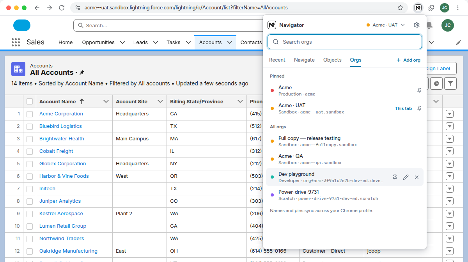The image size is (468, 262).
Task: Open Chrome profile JC avatar
Action: tap(444, 8)
